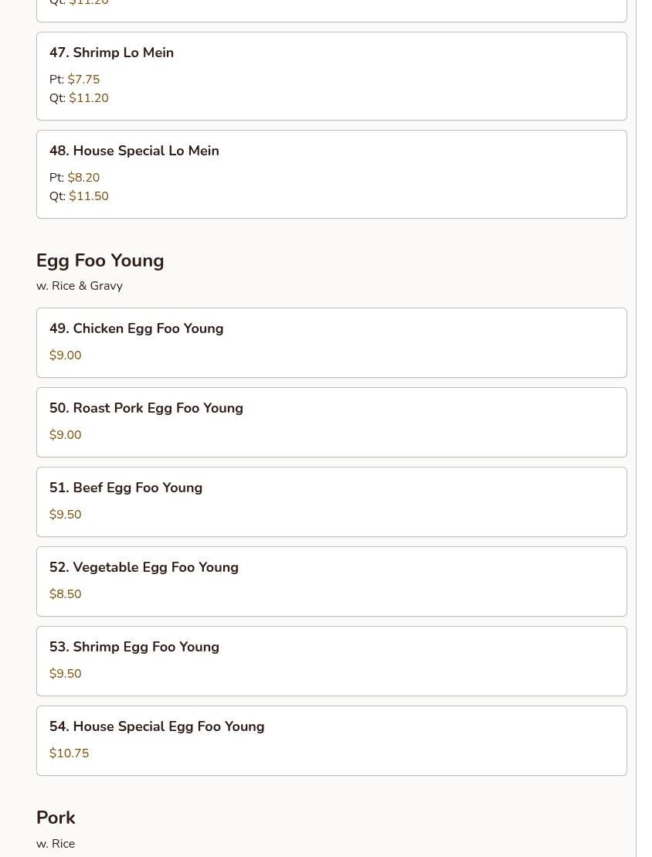652x857 pixels.
Task: Click the Beef Egg Foo Young $9.50 price
Action: 66,515
